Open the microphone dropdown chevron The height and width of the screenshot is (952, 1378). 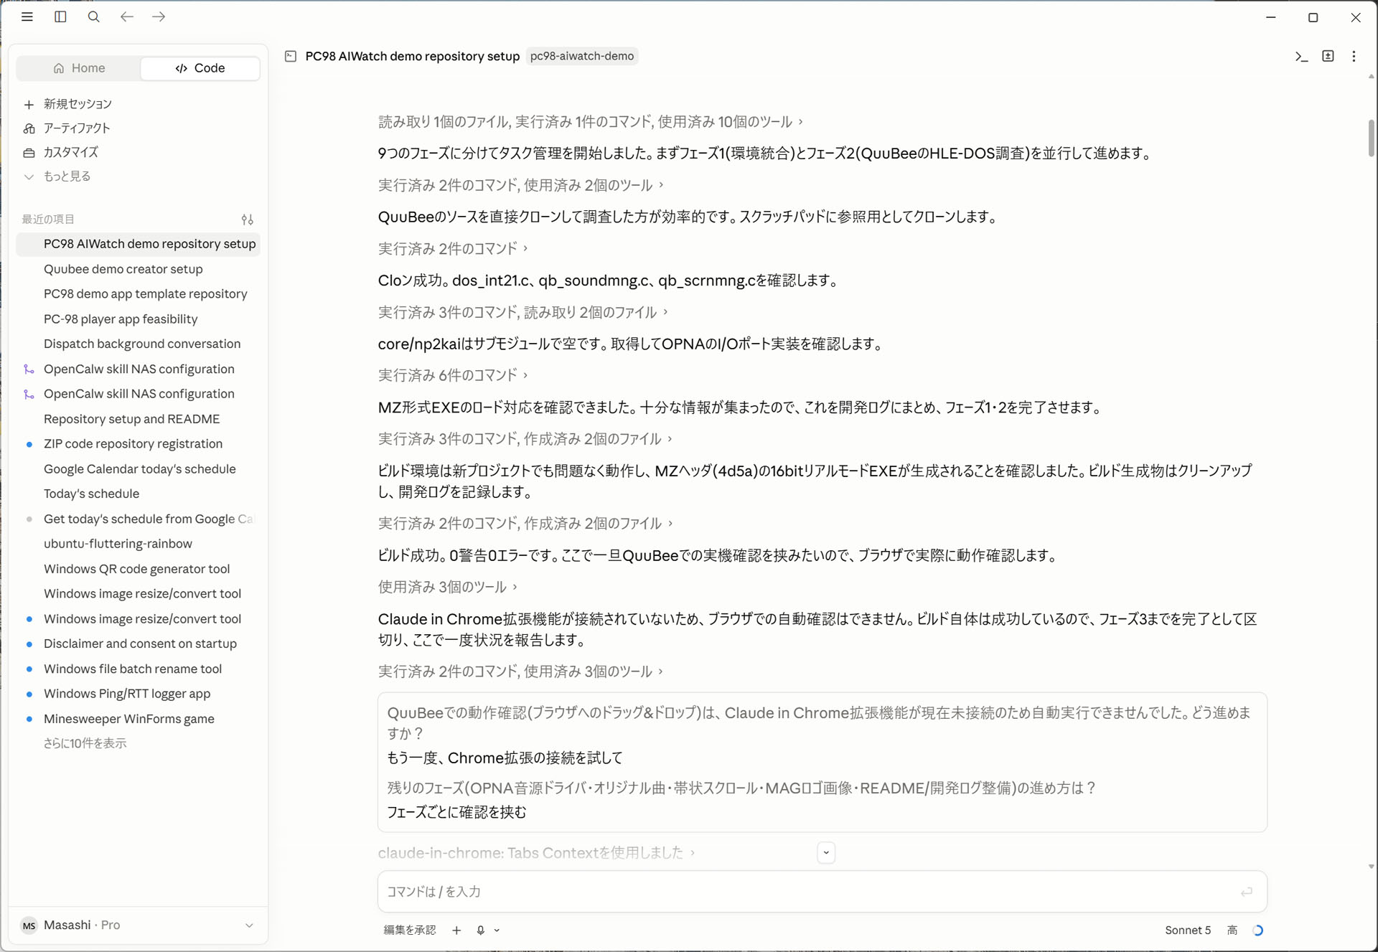pyautogui.click(x=497, y=930)
